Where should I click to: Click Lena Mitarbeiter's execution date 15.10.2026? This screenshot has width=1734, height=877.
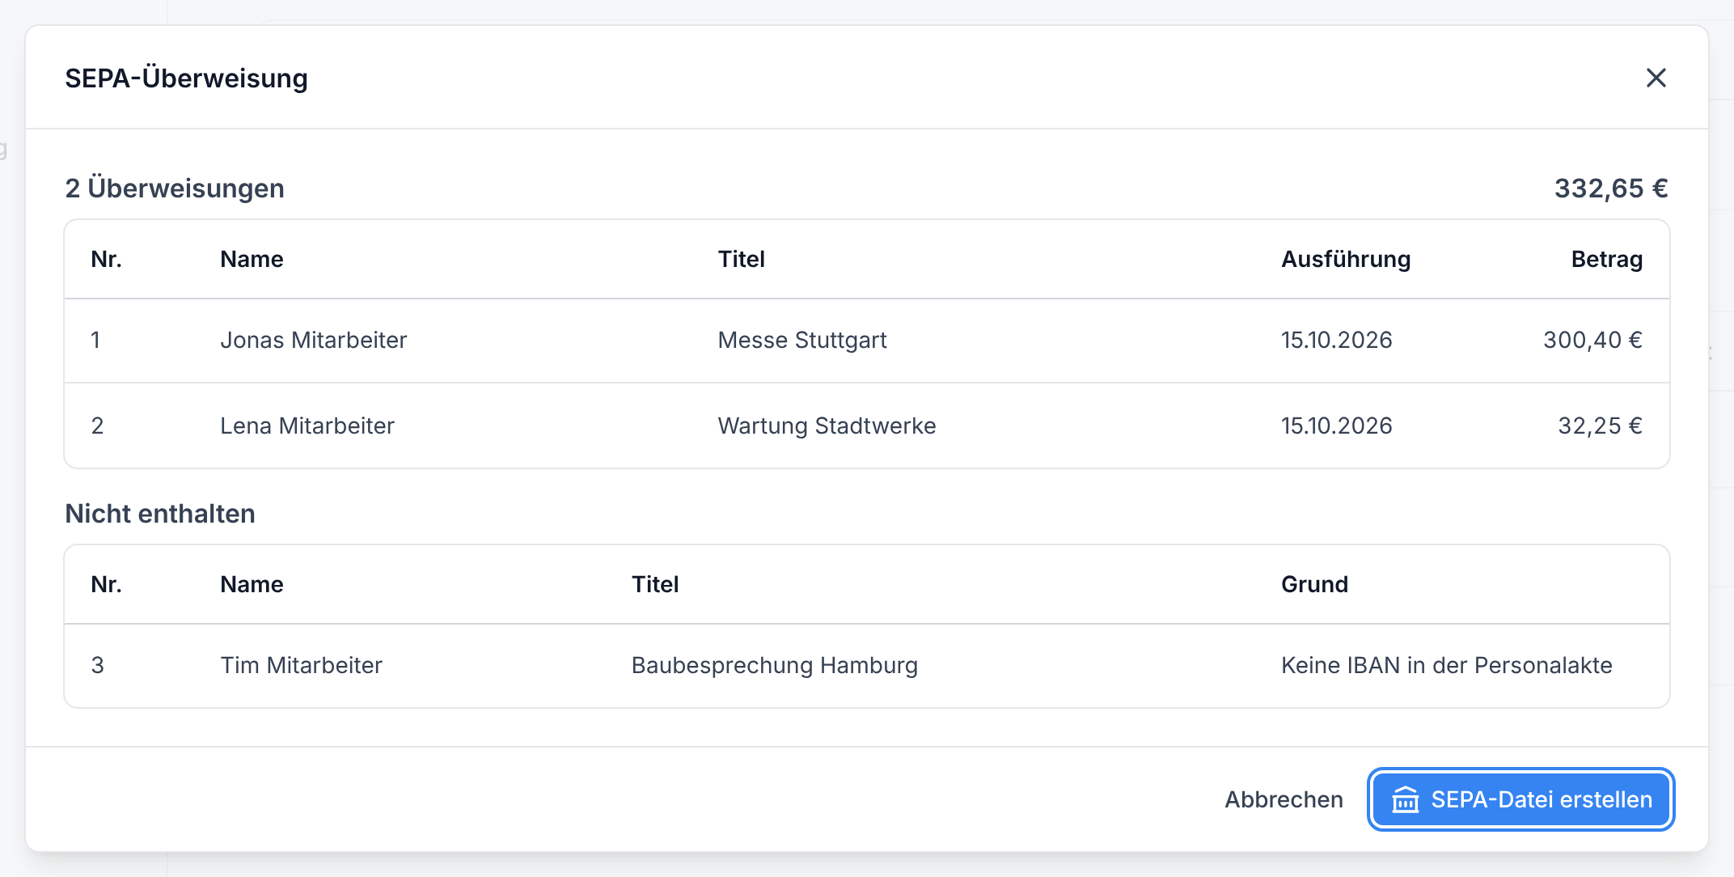(x=1336, y=426)
